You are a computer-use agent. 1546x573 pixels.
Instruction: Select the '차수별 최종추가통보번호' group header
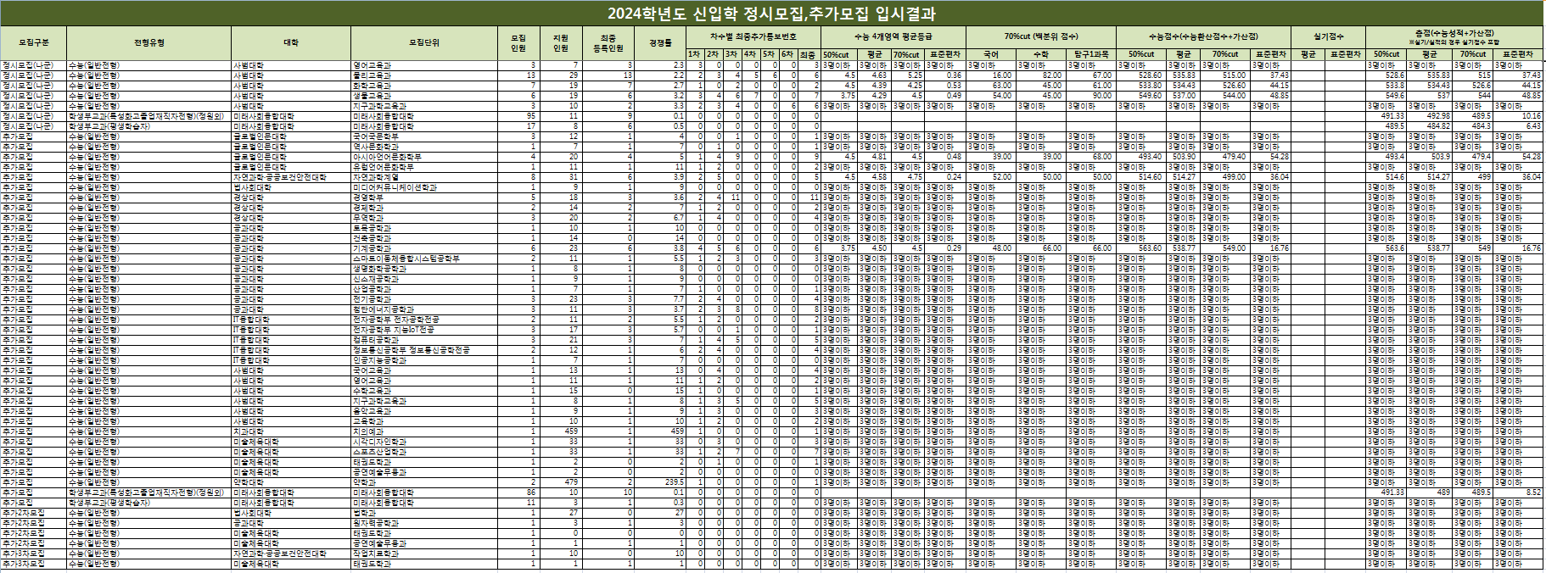(x=753, y=37)
